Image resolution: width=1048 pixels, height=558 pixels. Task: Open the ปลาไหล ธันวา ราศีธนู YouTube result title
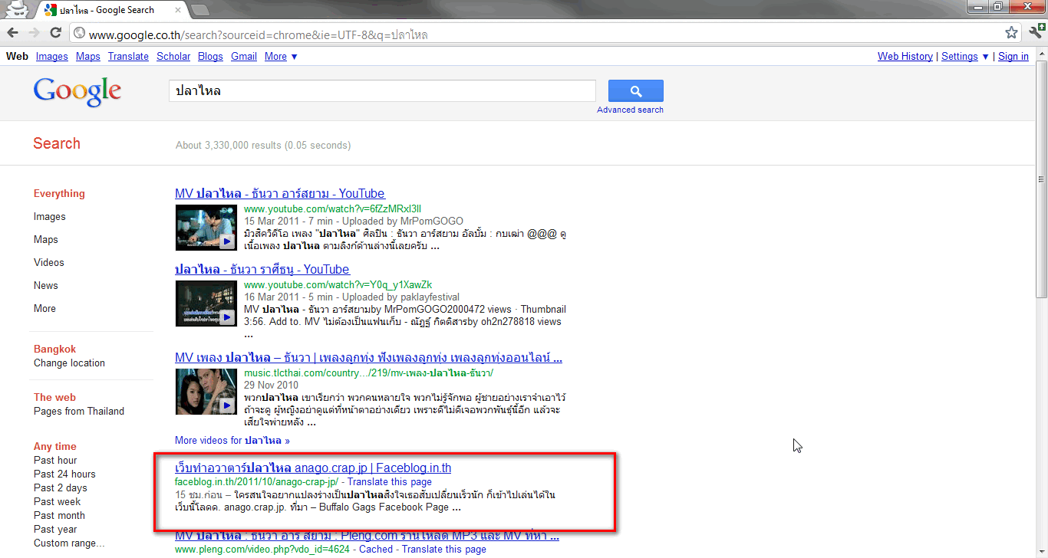[262, 270]
